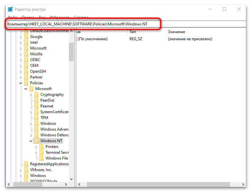
Task: Collapse the Microsoft key under Policies
Action: click(x=26, y=89)
